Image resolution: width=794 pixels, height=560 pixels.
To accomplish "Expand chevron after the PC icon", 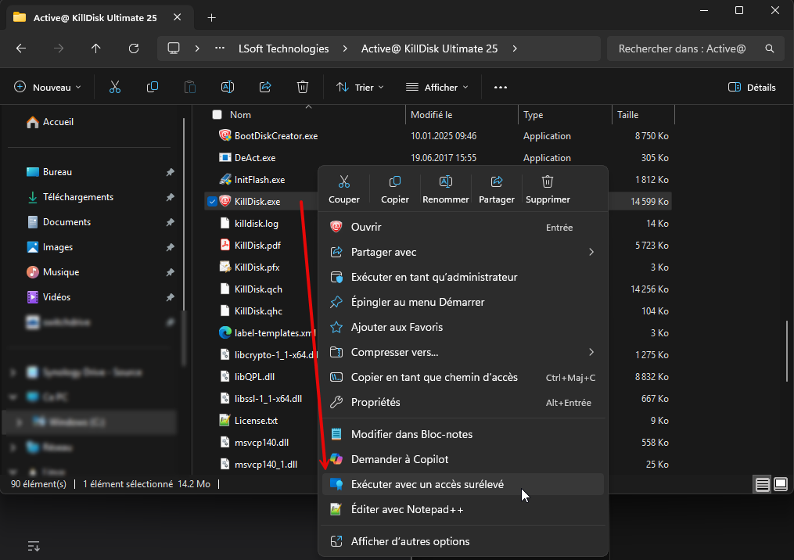I will pyautogui.click(x=197, y=48).
